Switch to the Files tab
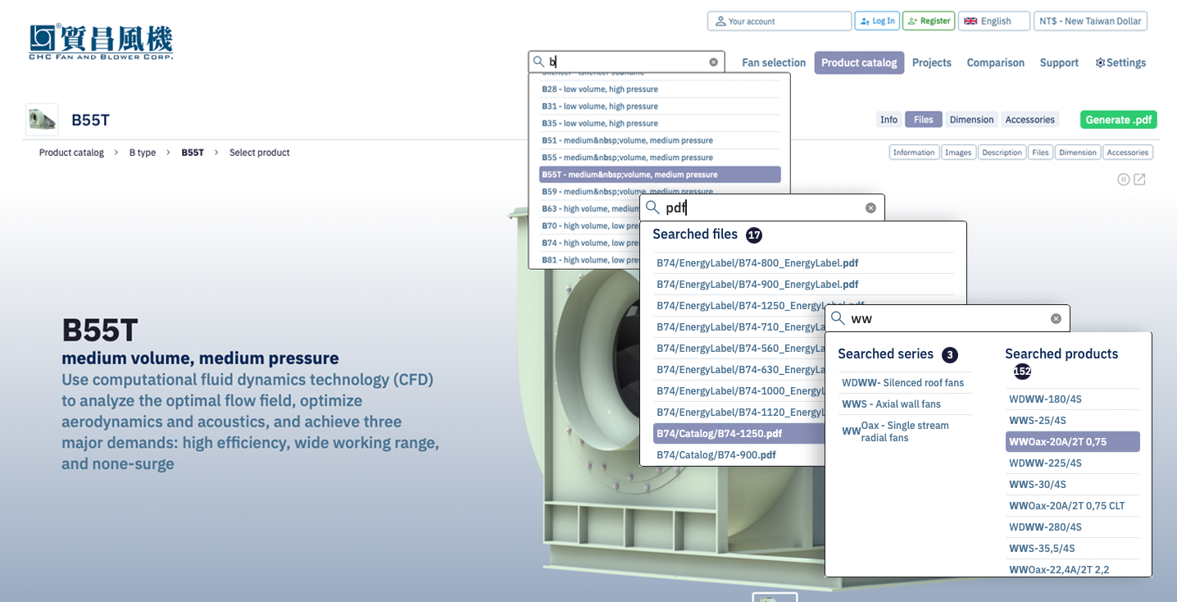Viewport: 1177px width, 602px height. click(x=923, y=120)
